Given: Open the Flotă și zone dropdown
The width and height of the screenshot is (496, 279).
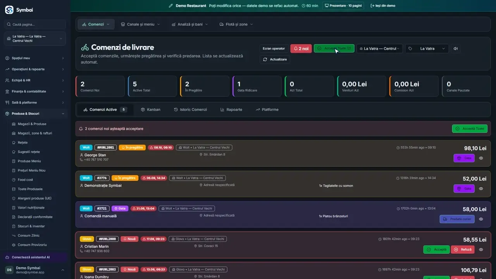Looking at the screenshot, I should click(236, 24).
